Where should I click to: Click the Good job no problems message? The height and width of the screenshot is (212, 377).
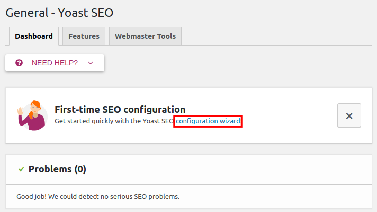click(x=98, y=197)
